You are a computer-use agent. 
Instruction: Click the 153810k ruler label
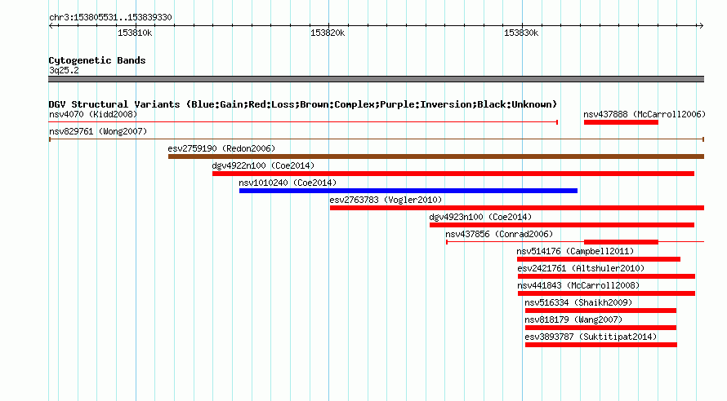pos(135,33)
